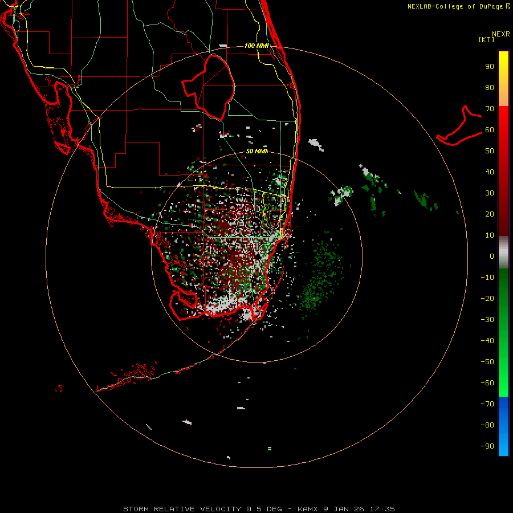This screenshot has height=513, width=513.
Task: Click the 0 value on velocity scale
Action: click(492, 256)
